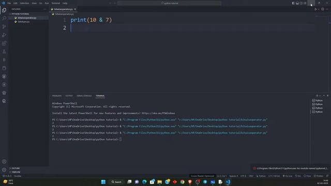Screen dimensions: 331x186
Task: Click the Ln 2, Col 1 status item
Action: 222,176
